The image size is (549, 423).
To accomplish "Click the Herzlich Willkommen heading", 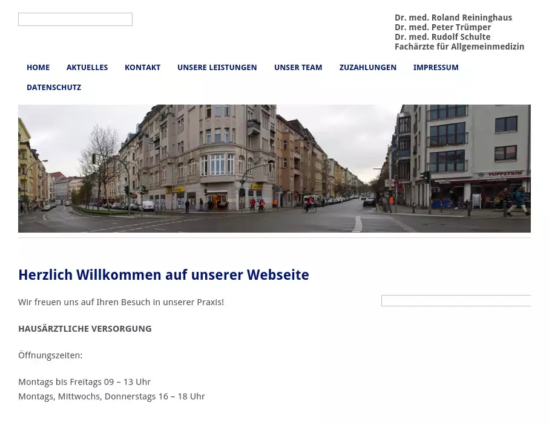I will 163,275.
